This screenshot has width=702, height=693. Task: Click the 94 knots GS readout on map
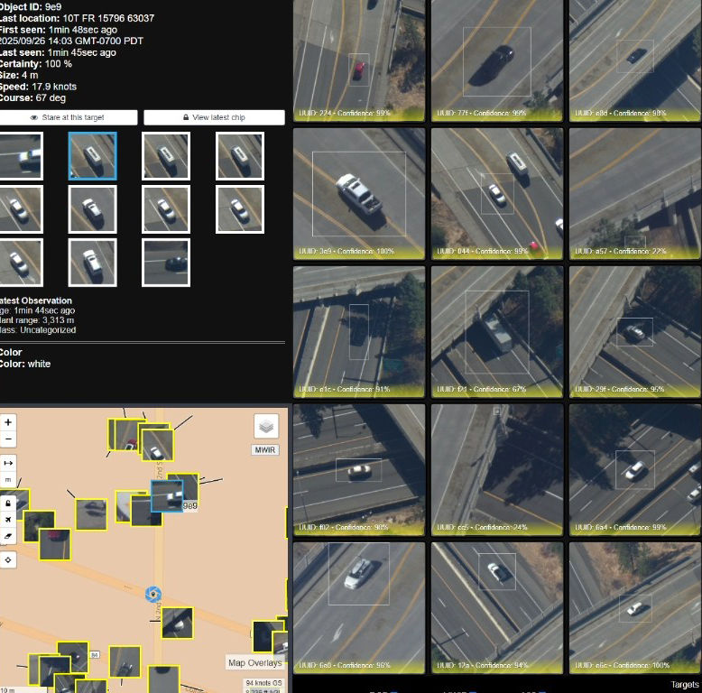coord(263,683)
